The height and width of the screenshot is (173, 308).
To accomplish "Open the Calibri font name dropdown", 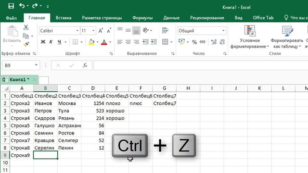I will tap(77, 31).
